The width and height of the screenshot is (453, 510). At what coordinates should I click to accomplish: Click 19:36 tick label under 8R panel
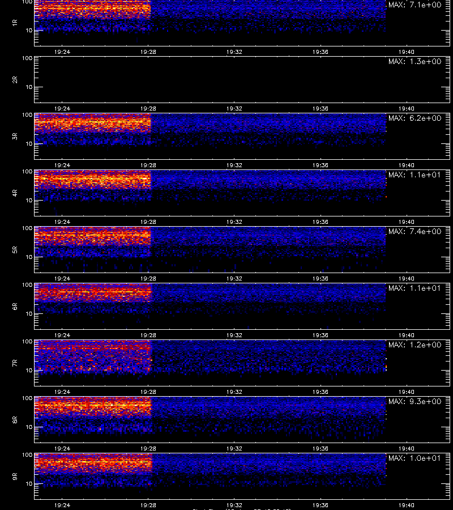click(x=320, y=449)
